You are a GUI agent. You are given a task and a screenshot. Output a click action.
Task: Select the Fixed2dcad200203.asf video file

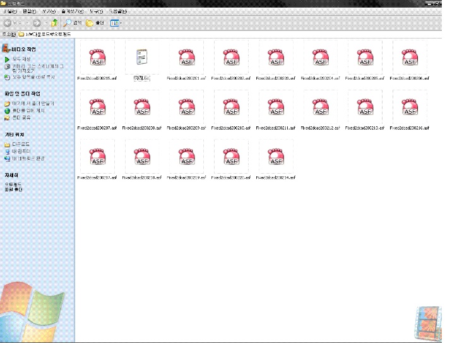(276, 61)
